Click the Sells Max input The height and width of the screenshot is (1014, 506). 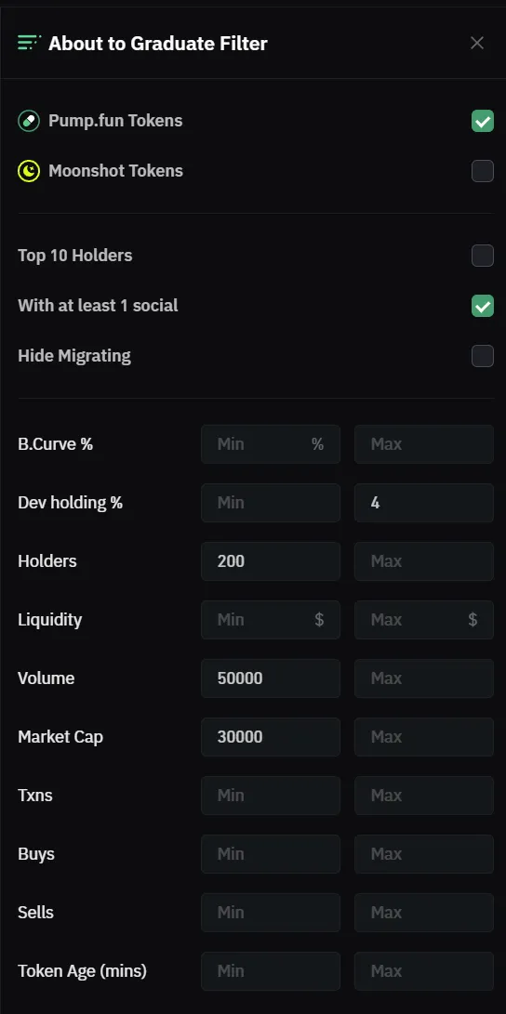[x=424, y=913]
